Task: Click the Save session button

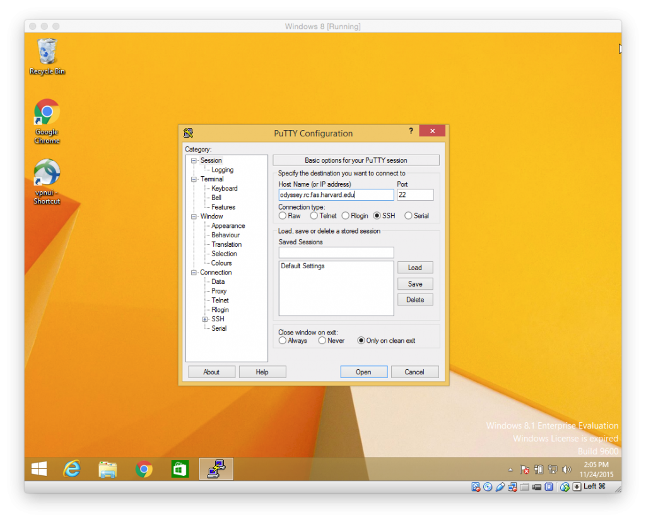Action: click(415, 283)
